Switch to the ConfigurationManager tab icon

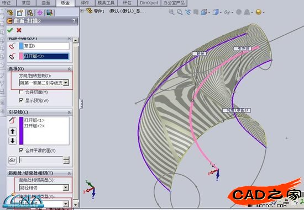coord(30,13)
